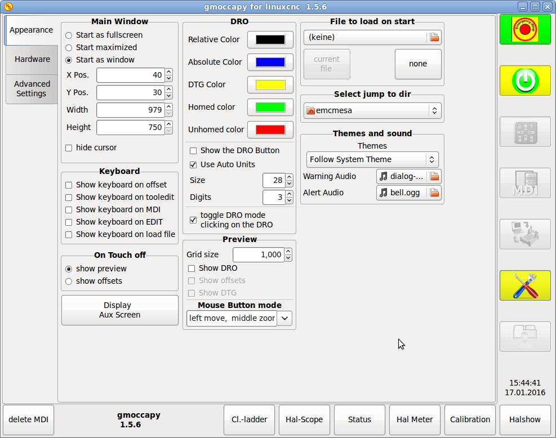
Task: Open file browser for file to load
Action: point(434,37)
